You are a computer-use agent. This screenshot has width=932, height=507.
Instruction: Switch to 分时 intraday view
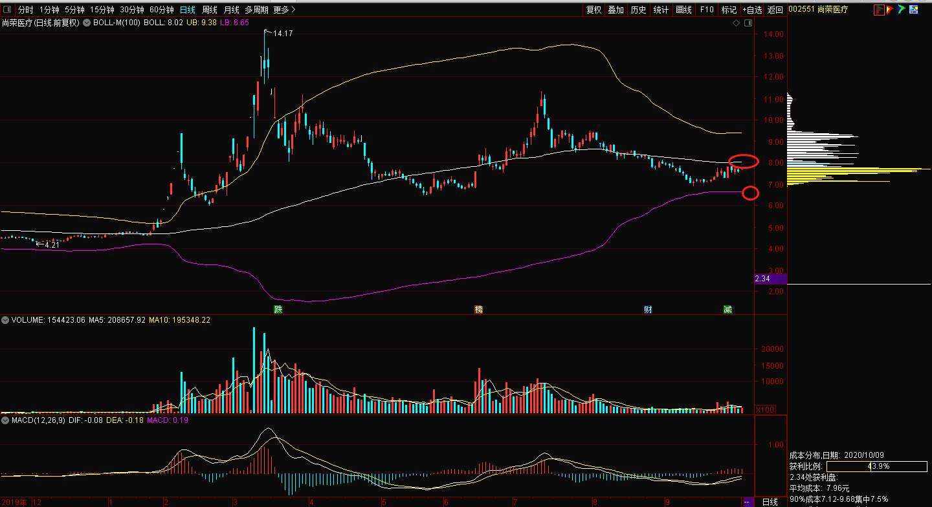[25, 10]
